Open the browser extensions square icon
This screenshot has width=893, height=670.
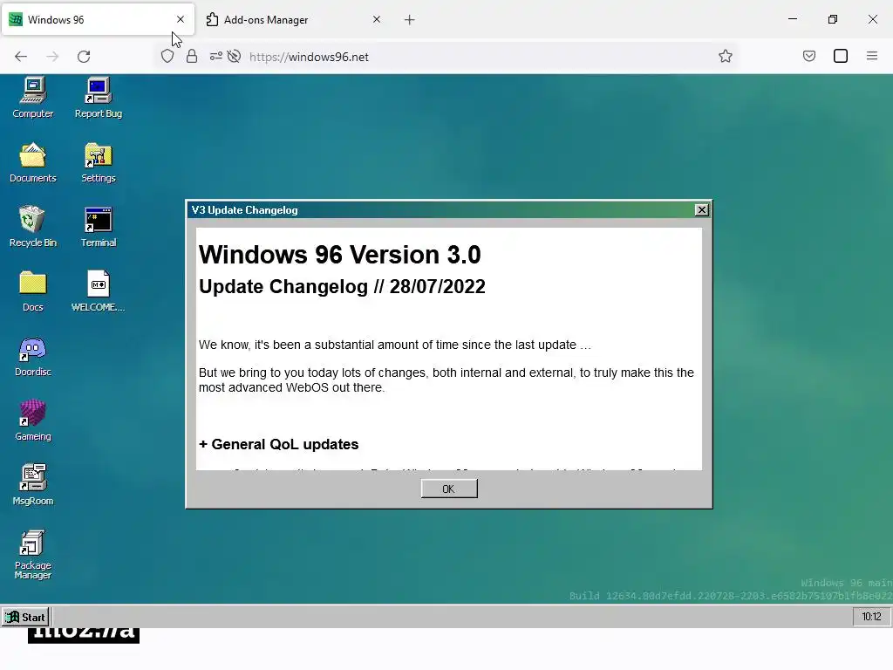coord(841,56)
